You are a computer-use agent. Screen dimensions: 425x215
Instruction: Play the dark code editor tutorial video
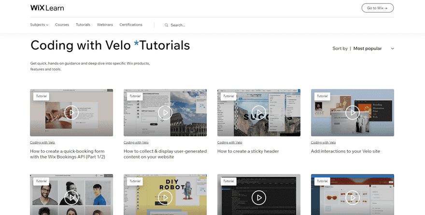point(259,198)
